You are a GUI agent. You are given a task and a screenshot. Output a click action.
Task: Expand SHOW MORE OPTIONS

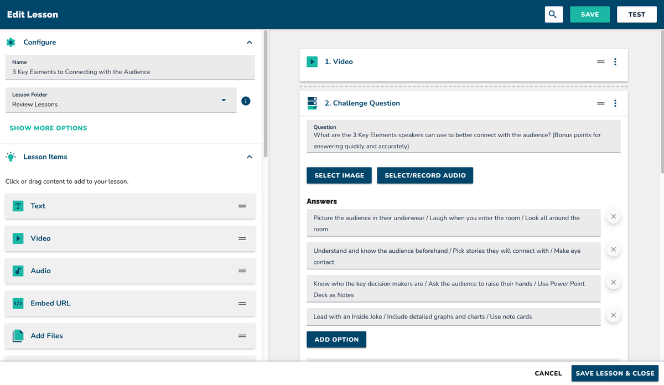(48, 128)
